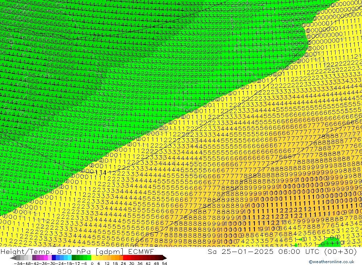Click the grey left arrow of color scale
The image size is (362, 265).
13,258
